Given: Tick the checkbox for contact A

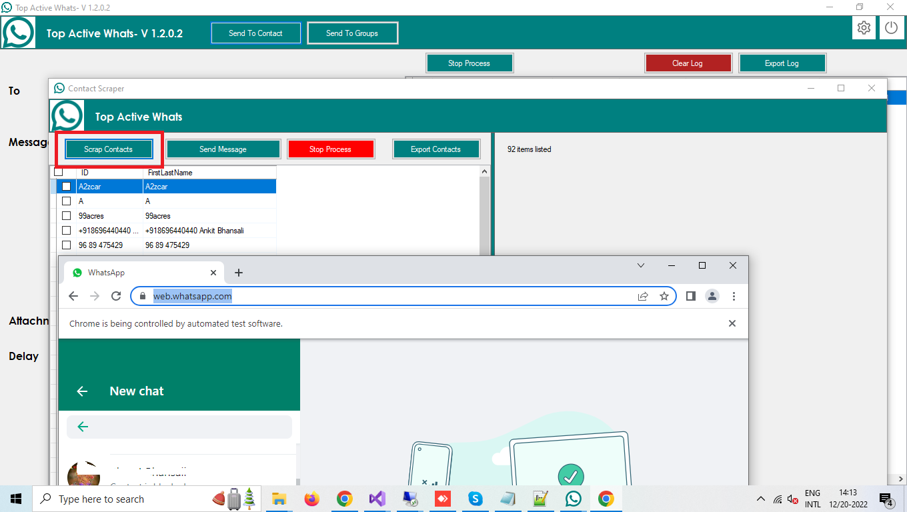Looking at the screenshot, I should pyautogui.click(x=66, y=201).
